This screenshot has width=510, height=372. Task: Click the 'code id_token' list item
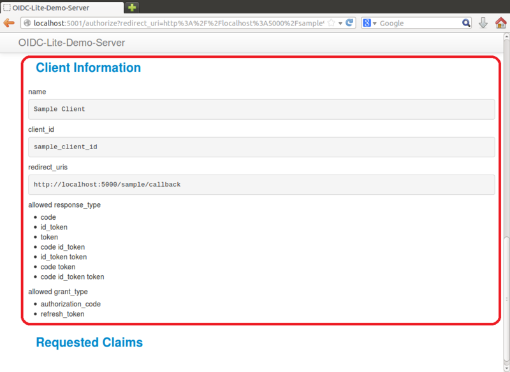62,247
